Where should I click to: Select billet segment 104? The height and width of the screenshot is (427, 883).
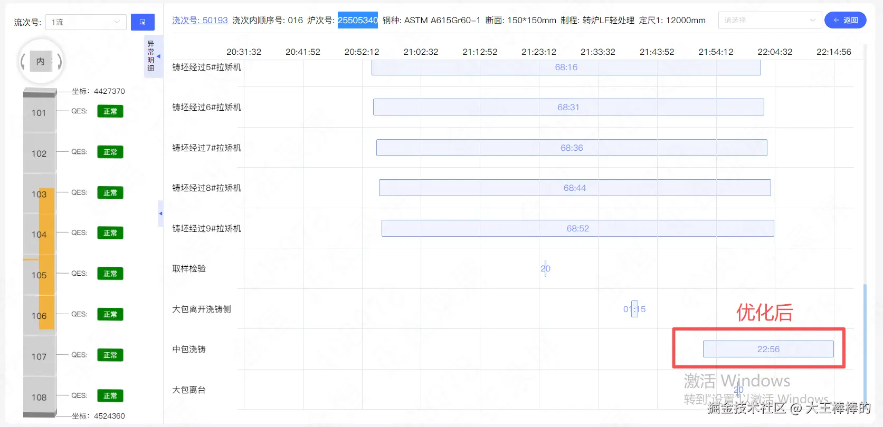pyautogui.click(x=39, y=235)
